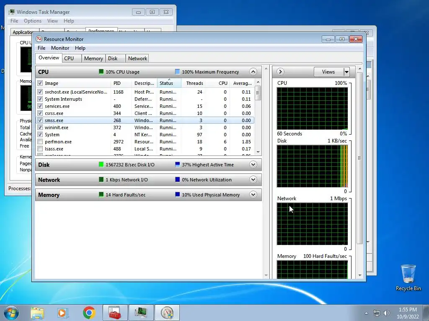Screen dimensions: 429x321
Task: Show hidden tray icons arrow
Action: pyautogui.click(x=366, y=313)
